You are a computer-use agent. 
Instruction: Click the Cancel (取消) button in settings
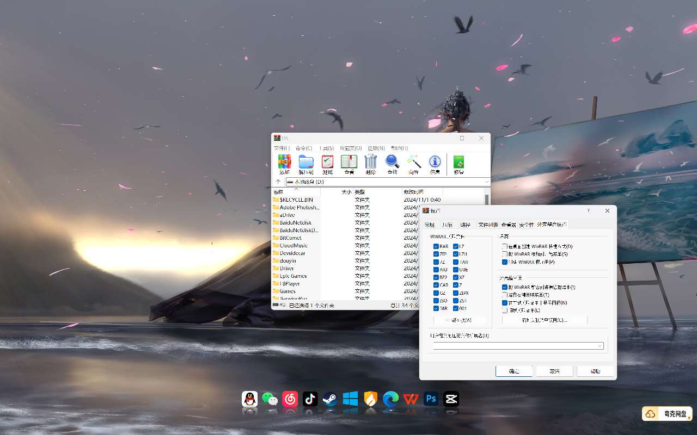[554, 371]
